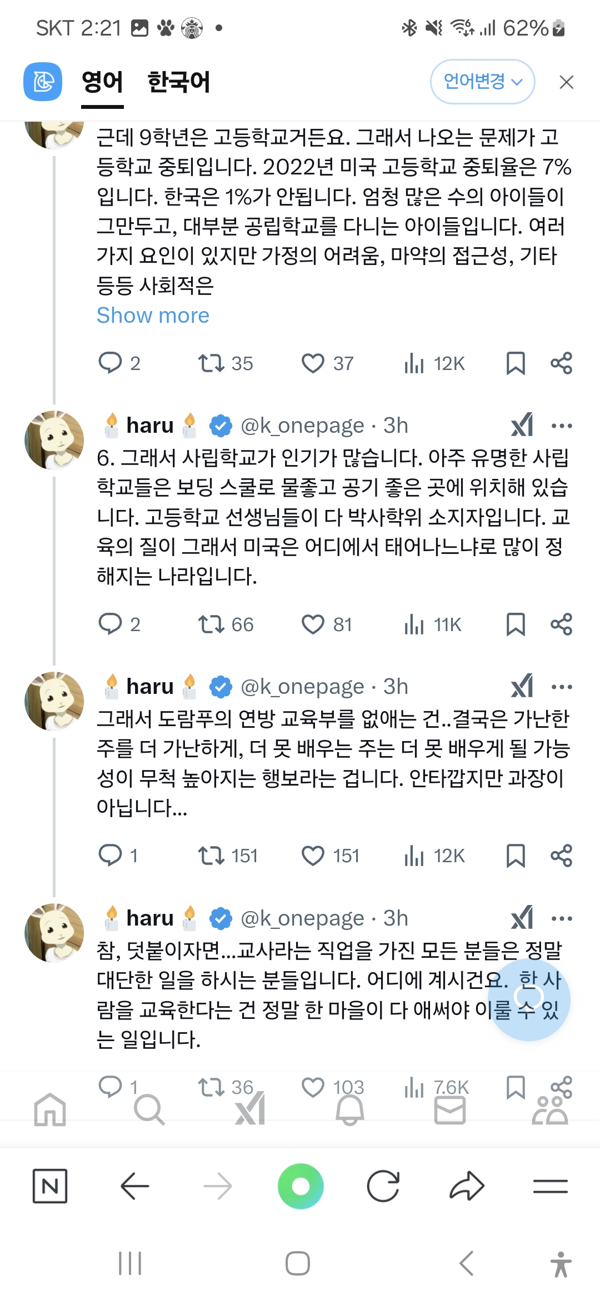Open the @k_onepage profile link
This screenshot has width=600, height=1300.
(302, 426)
